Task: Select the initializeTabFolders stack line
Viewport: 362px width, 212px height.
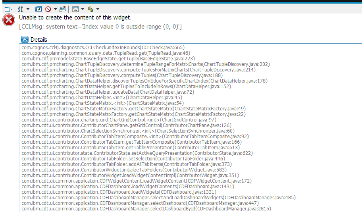Action: click(x=124, y=170)
